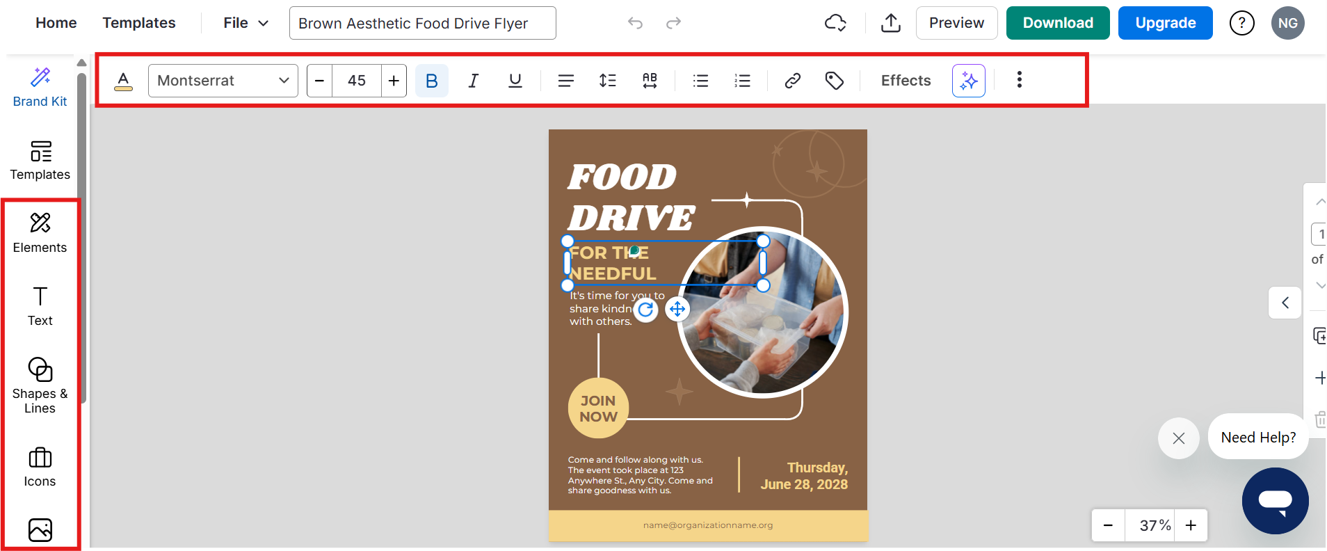Open Shapes & Lines panel
The width and height of the screenshot is (1327, 551).
coord(40,386)
